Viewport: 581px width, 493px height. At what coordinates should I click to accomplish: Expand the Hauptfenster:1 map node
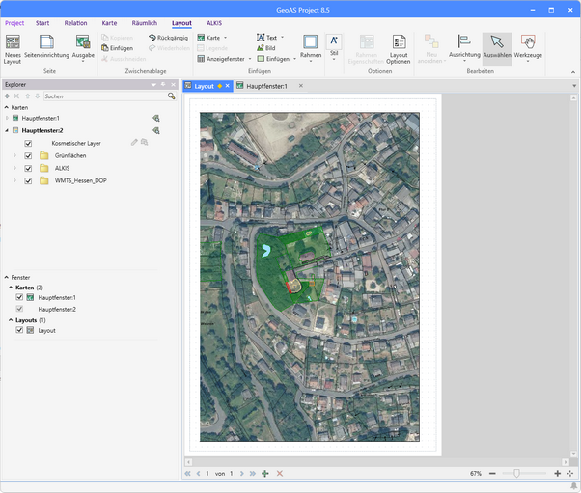7,118
